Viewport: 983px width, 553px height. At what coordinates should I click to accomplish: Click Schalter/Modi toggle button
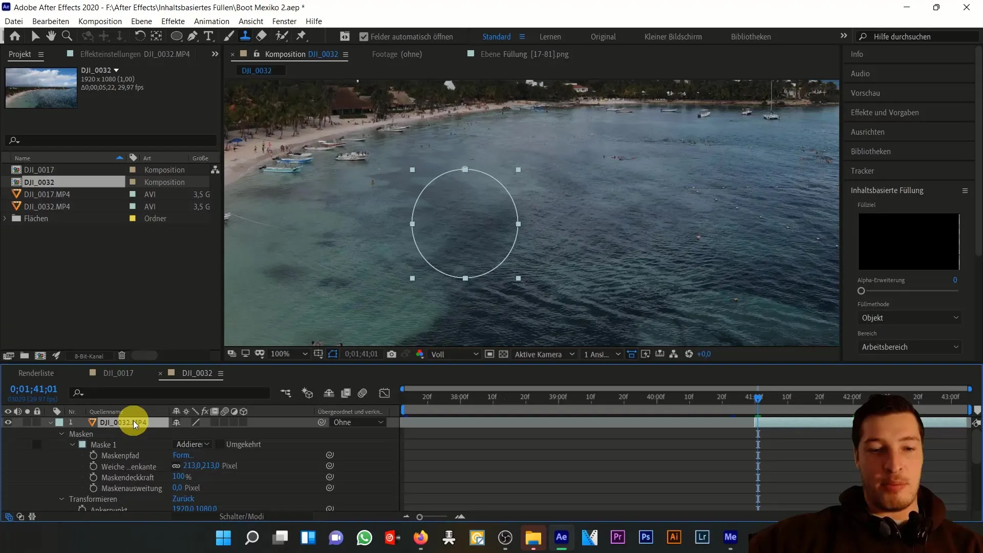click(x=242, y=517)
